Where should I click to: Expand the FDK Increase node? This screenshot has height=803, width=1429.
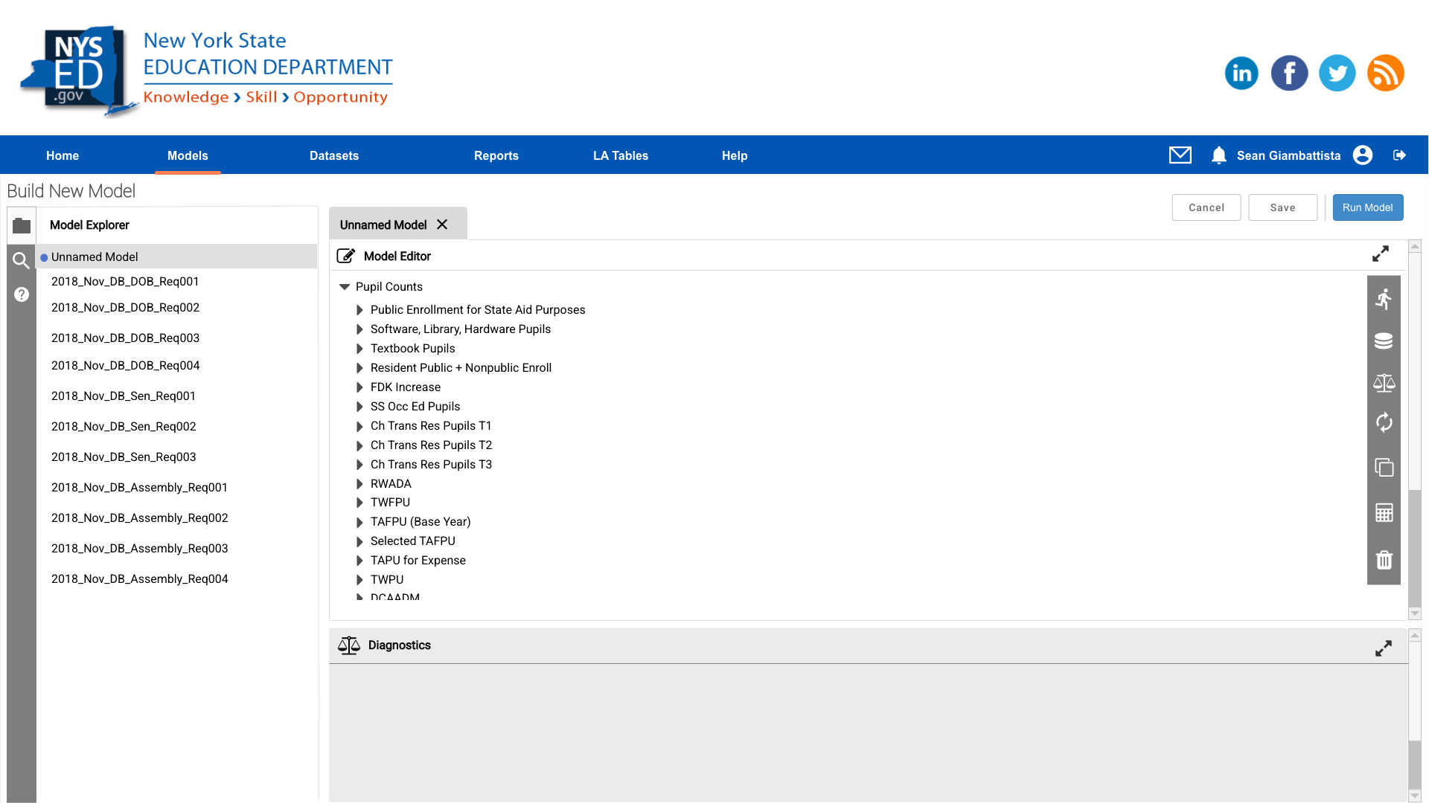[359, 387]
